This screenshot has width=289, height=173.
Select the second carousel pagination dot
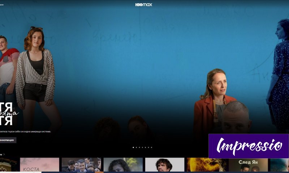coord(136,147)
